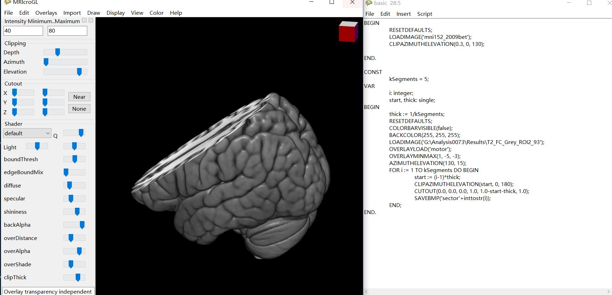Click the Elevation slider handle
This screenshot has width=612, height=295.
pos(79,72)
